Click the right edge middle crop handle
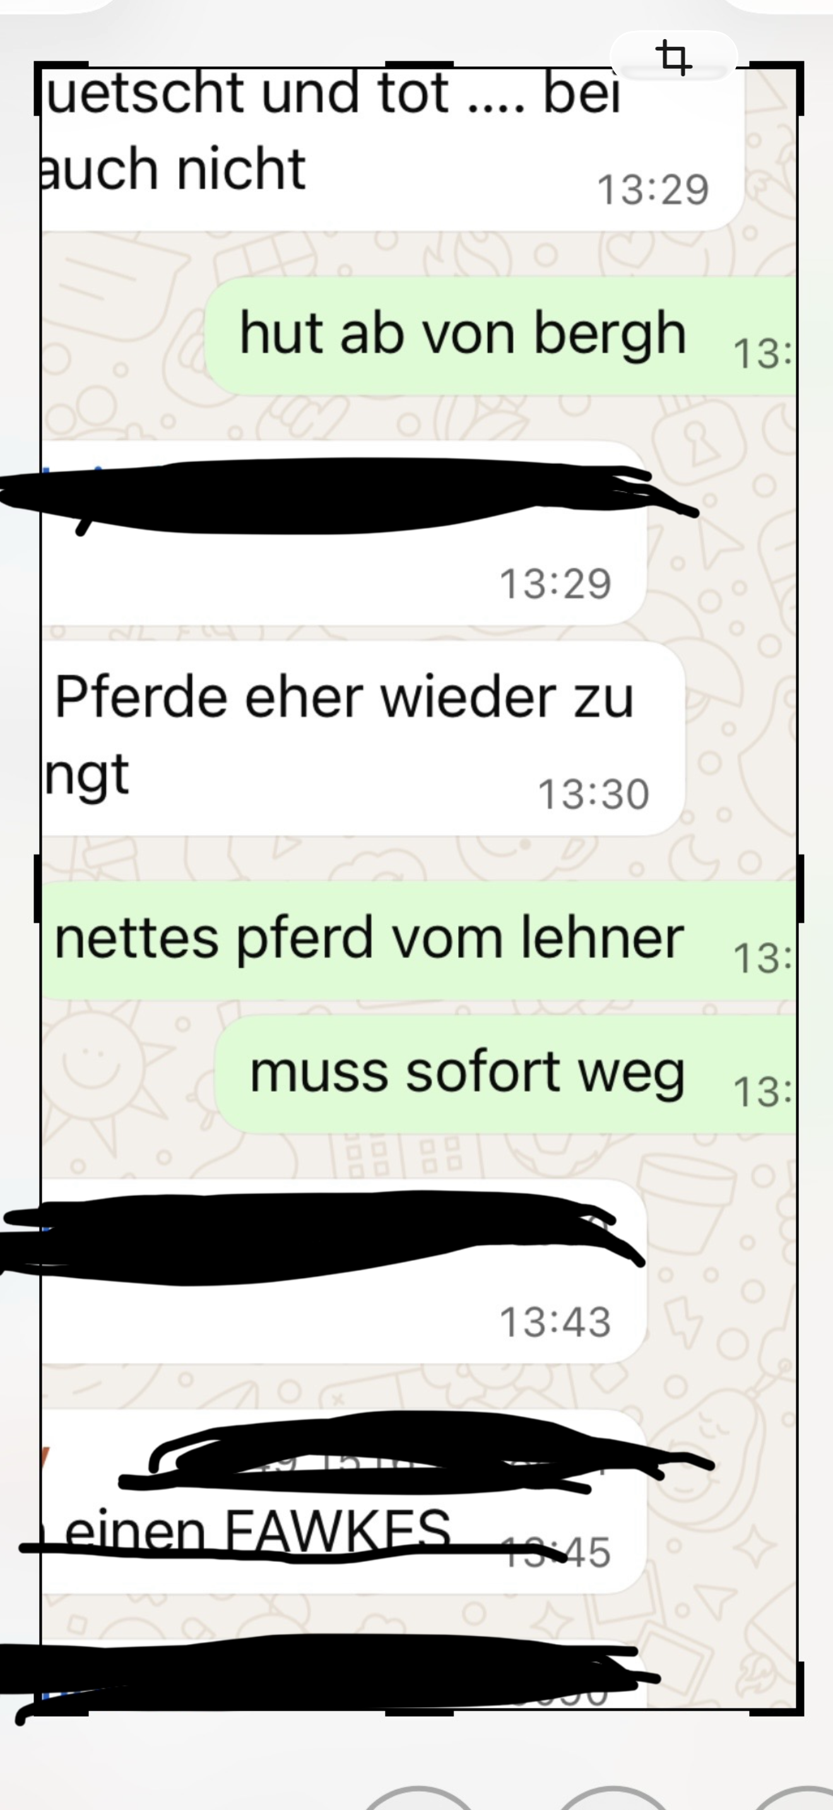 click(800, 888)
